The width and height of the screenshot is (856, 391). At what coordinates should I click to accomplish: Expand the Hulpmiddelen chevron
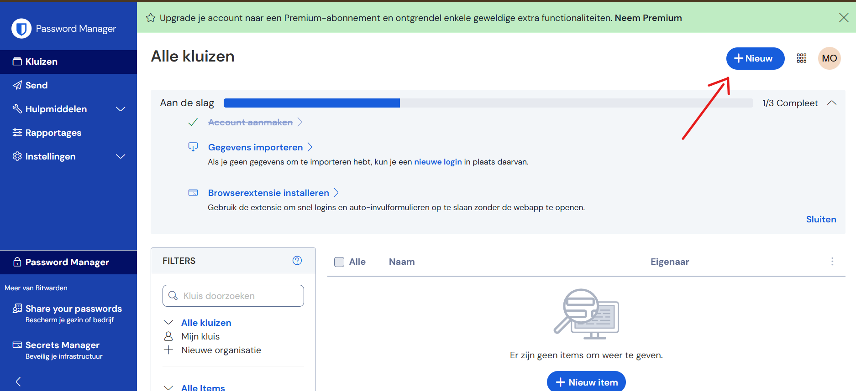121,109
